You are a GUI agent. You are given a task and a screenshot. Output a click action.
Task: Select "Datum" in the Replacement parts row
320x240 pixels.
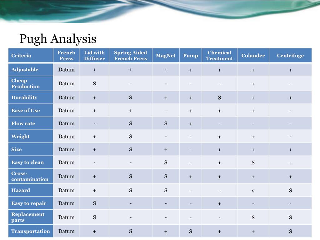click(67, 217)
